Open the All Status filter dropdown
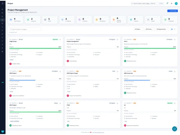This screenshot has height=135, width=180. point(139,29)
